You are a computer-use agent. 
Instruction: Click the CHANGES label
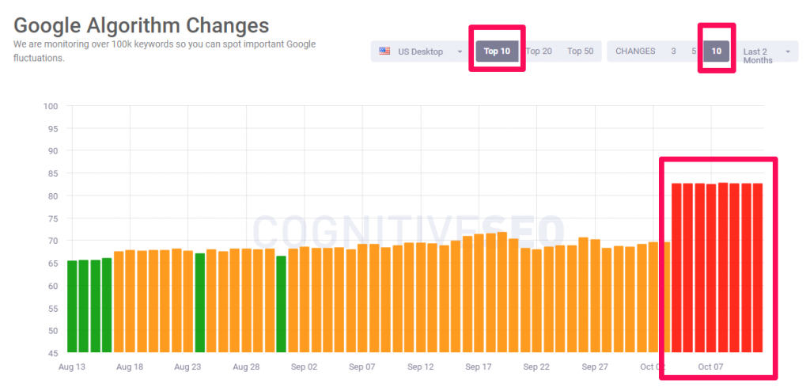coord(635,51)
